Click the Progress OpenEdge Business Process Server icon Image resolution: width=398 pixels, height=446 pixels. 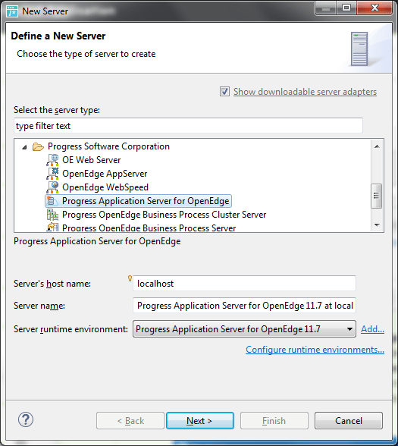(52, 228)
